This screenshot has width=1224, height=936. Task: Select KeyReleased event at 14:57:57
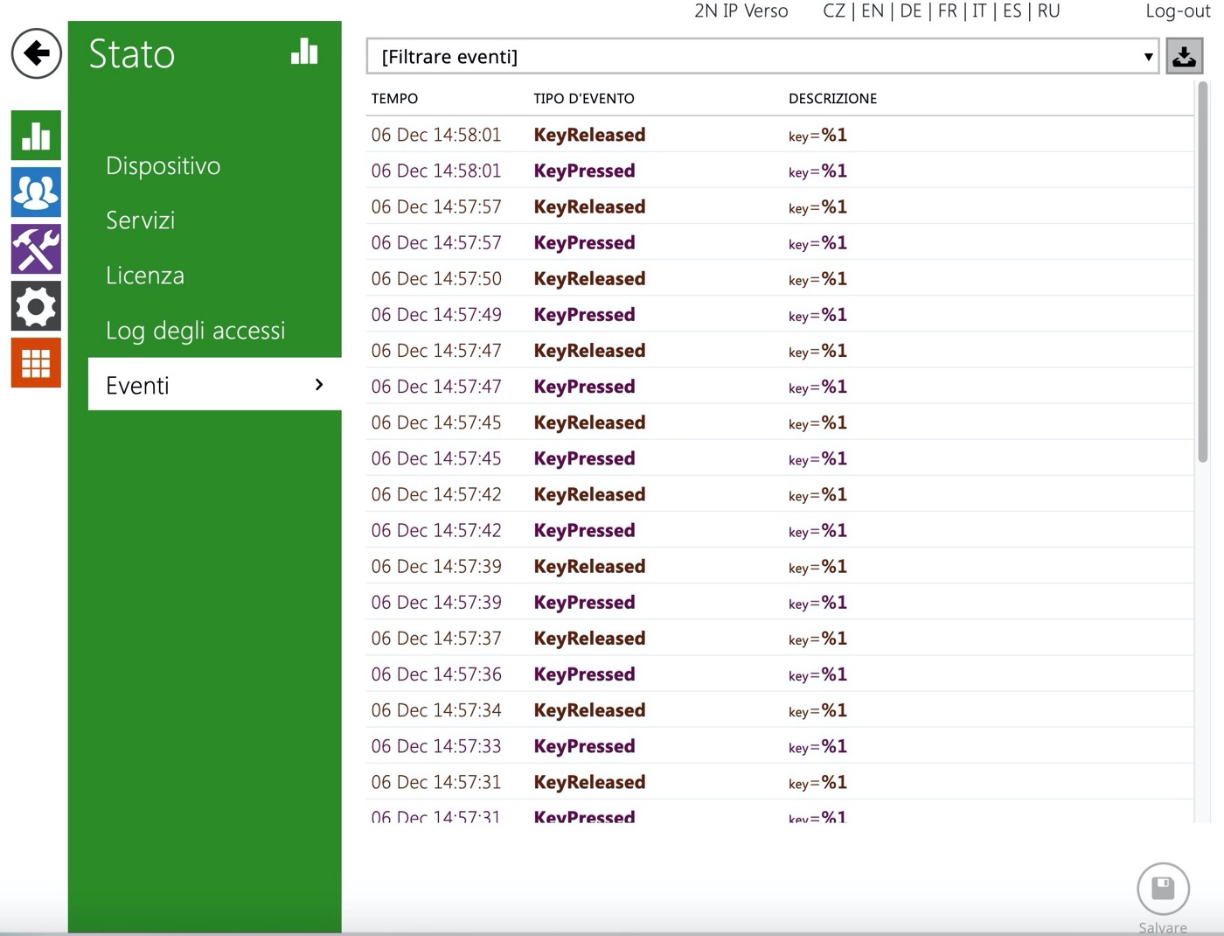[x=780, y=206]
